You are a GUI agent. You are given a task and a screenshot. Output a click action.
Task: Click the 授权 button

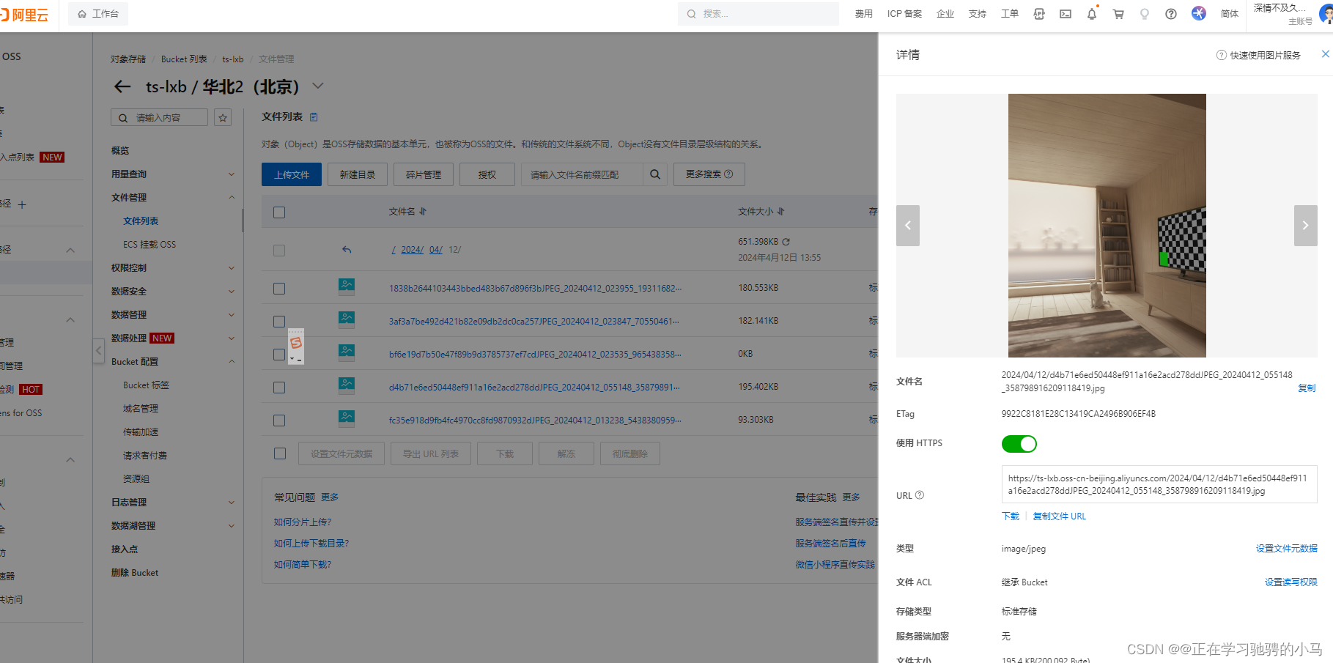pyautogui.click(x=487, y=174)
